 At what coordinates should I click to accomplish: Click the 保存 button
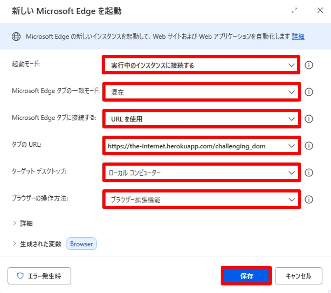[x=246, y=276]
